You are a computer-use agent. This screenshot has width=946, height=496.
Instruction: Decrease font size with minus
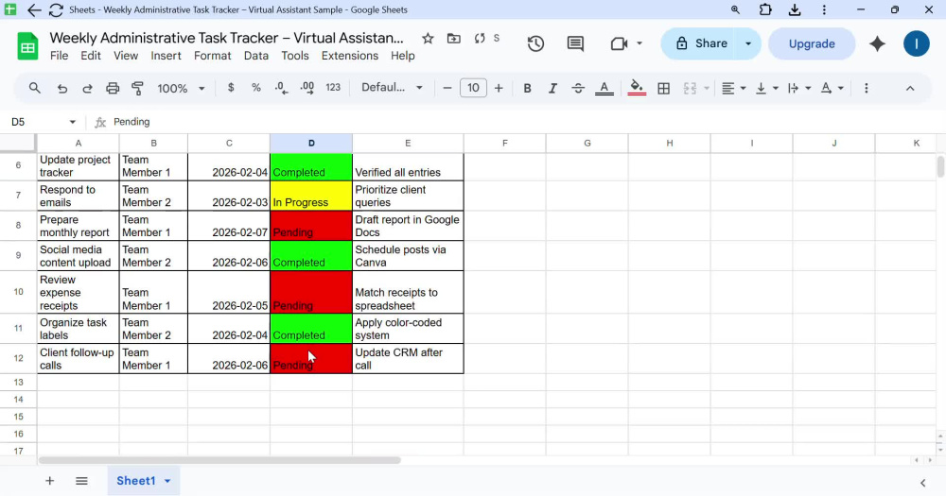447,88
